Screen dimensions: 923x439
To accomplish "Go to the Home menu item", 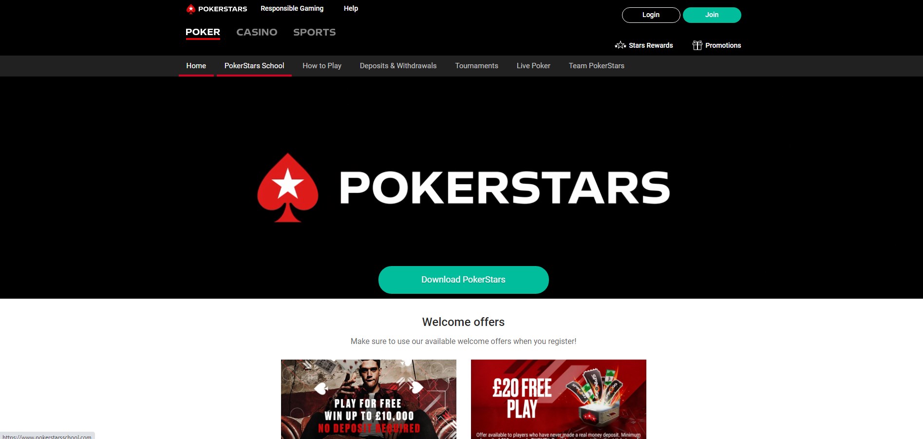I will point(196,66).
